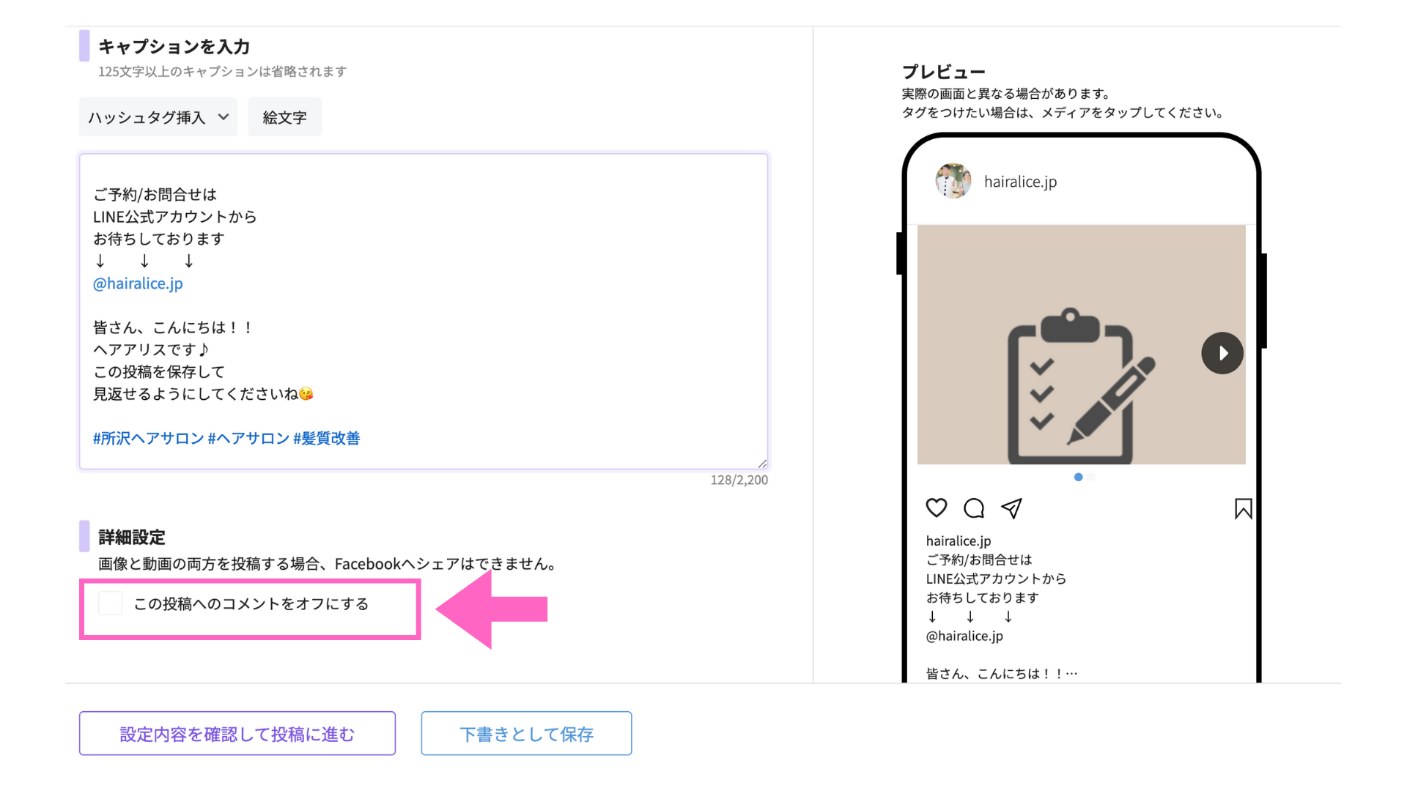Click the first carousel indicator dot
The width and height of the screenshot is (1407, 791).
point(1078,477)
